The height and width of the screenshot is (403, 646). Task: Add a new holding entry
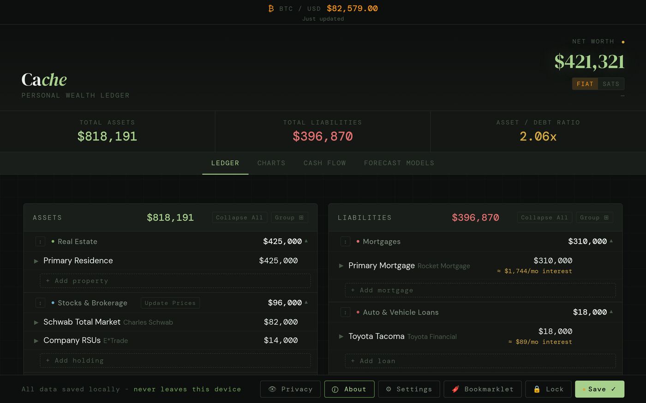175,361
